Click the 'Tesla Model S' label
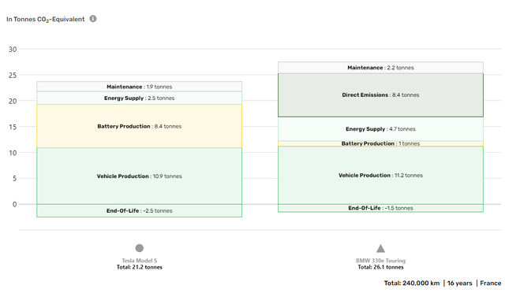 pos(139,261)
